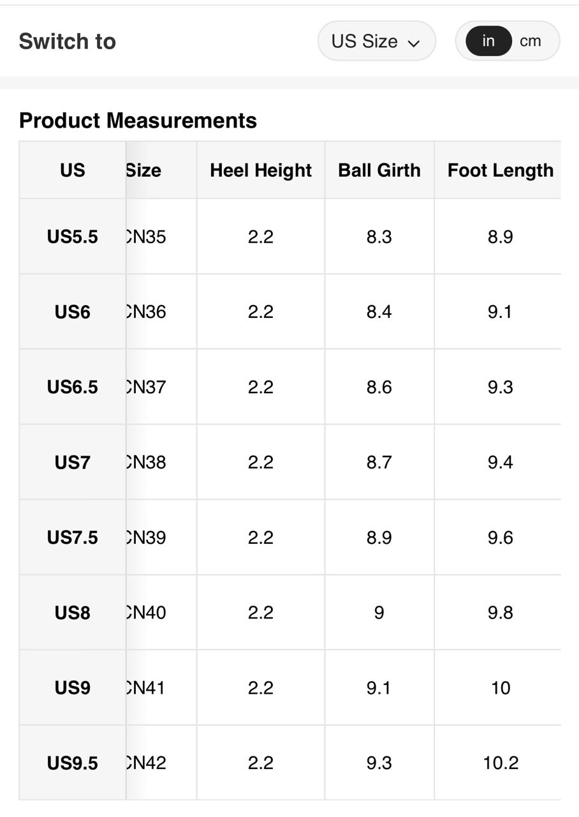The image size is (579, 817).
Task: Click ball girth value 8.3
Action: [x=379, y=237]
